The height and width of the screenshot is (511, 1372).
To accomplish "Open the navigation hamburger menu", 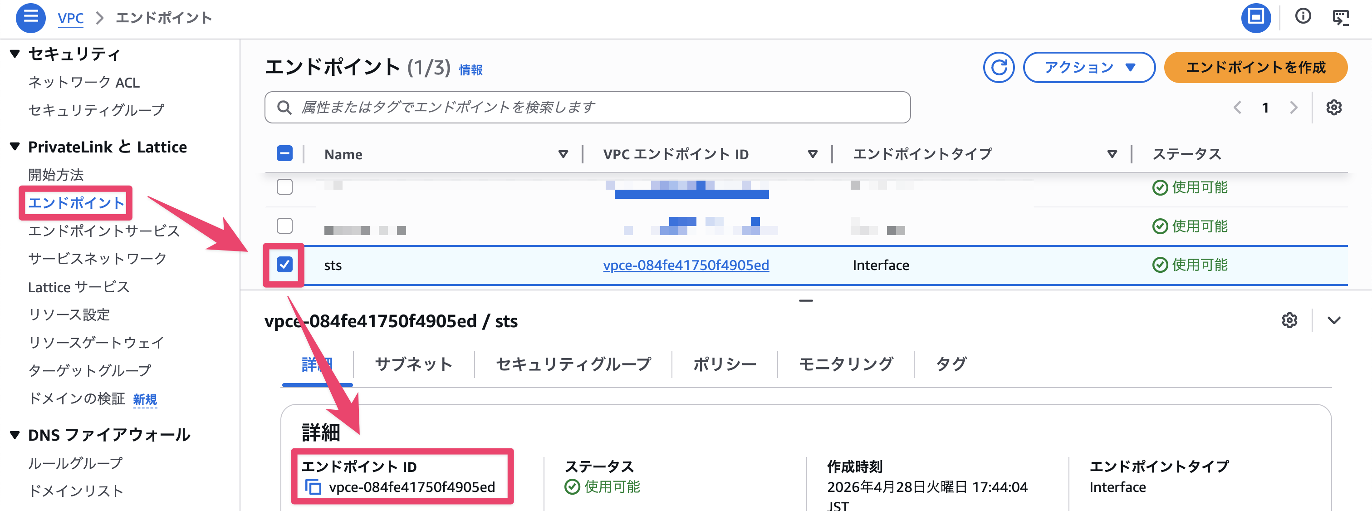I will (x=30, y=17).
